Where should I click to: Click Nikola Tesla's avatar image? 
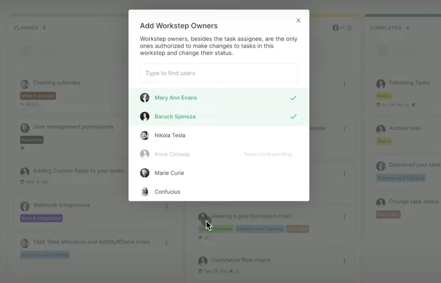point(145,135)
